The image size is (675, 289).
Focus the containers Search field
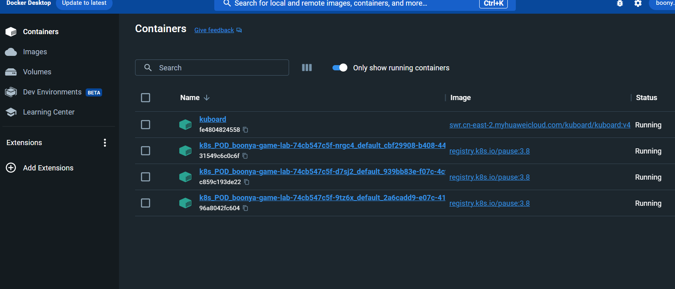pyautogui.click(x=212, y=68)
